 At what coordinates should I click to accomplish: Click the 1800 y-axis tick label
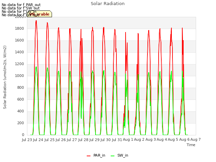20,28
